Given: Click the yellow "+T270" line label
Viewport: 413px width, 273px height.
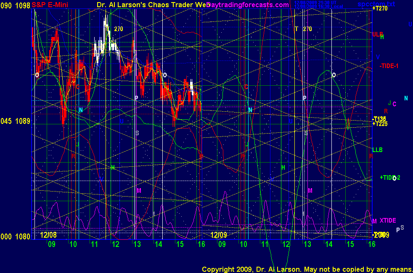Looking at the screenshot, I should (x=380, y=8).
